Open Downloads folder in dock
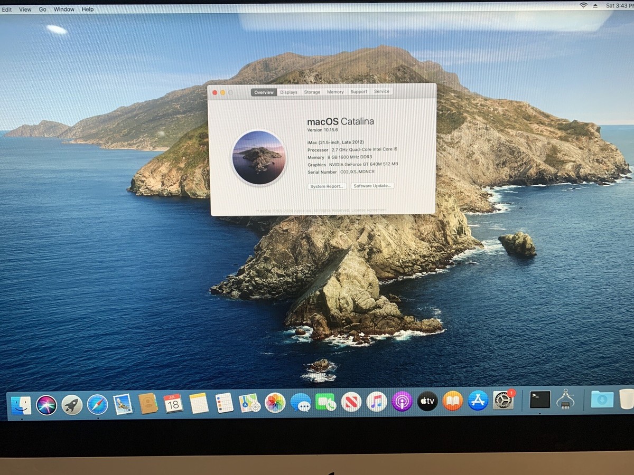The width and height of the screenshot is (634, 475). [602, 399]
